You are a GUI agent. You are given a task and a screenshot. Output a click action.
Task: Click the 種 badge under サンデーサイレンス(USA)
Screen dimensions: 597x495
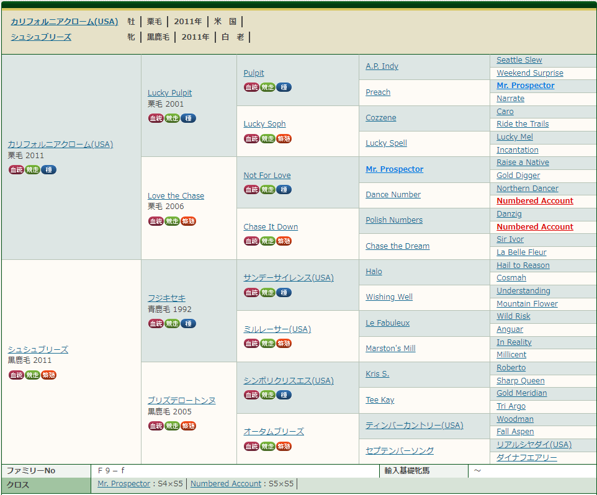click(284, 293)
